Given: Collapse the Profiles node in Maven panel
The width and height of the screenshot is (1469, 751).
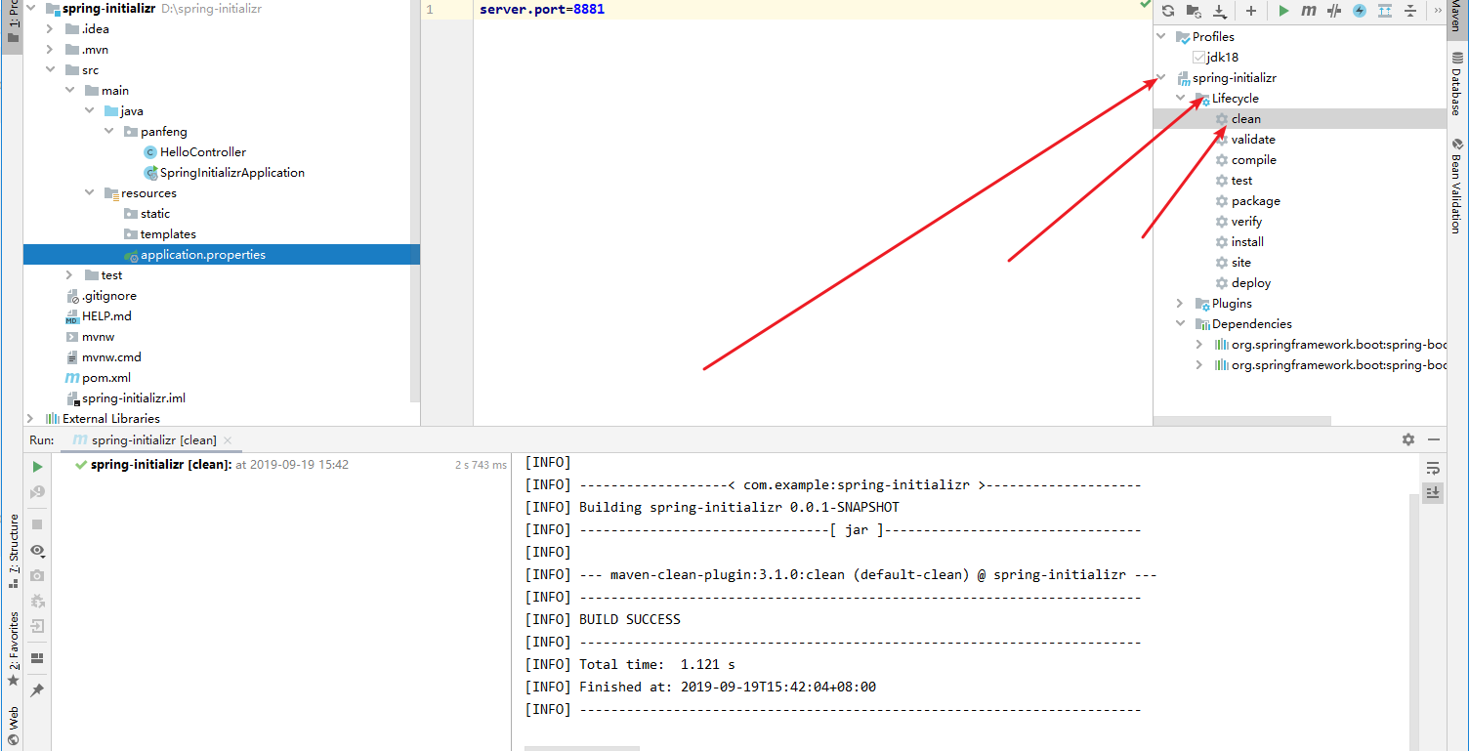Looking at the screenshot, I should pyautogui.click(x=1161, y=37).
